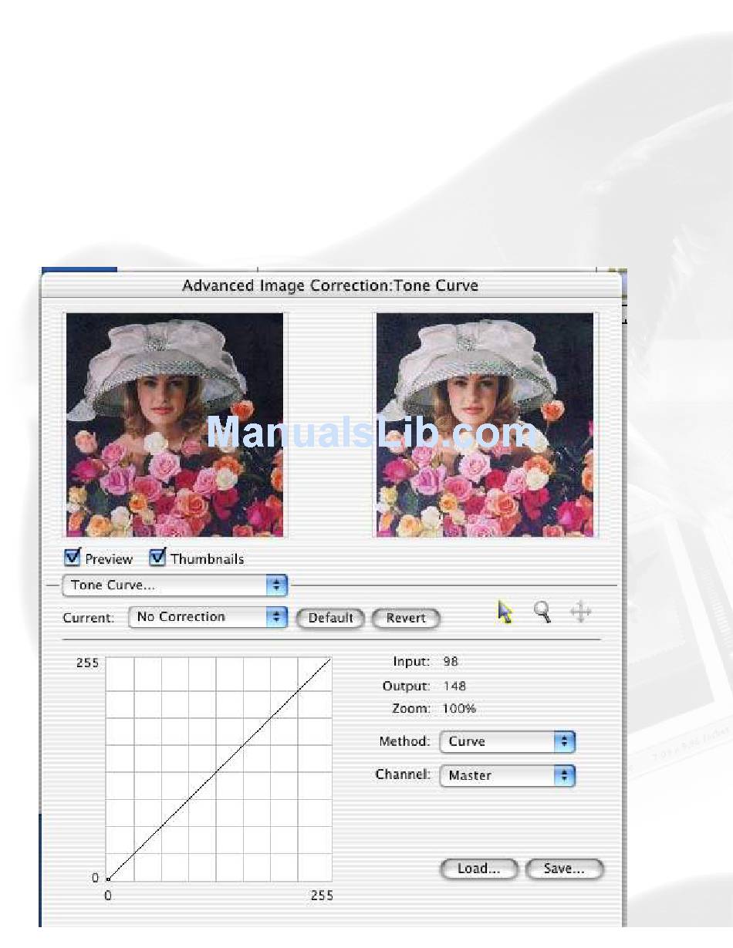Screen dimensions: 733x948
Task: Select the four-way move pan tool
Action: [x=580, y=613]
